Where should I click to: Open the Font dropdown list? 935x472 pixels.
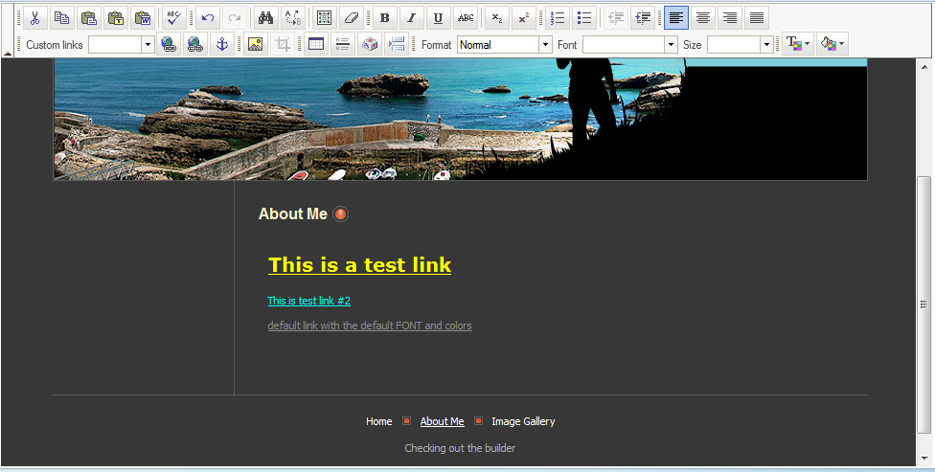(x=671, y=45)
